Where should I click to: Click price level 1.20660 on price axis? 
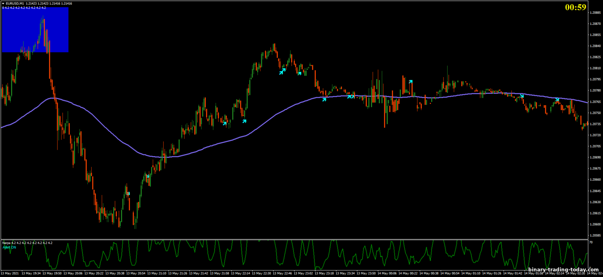click(595, 180)
